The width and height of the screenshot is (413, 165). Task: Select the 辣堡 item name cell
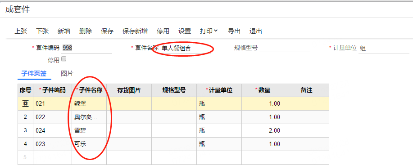(x=89, y=103)
